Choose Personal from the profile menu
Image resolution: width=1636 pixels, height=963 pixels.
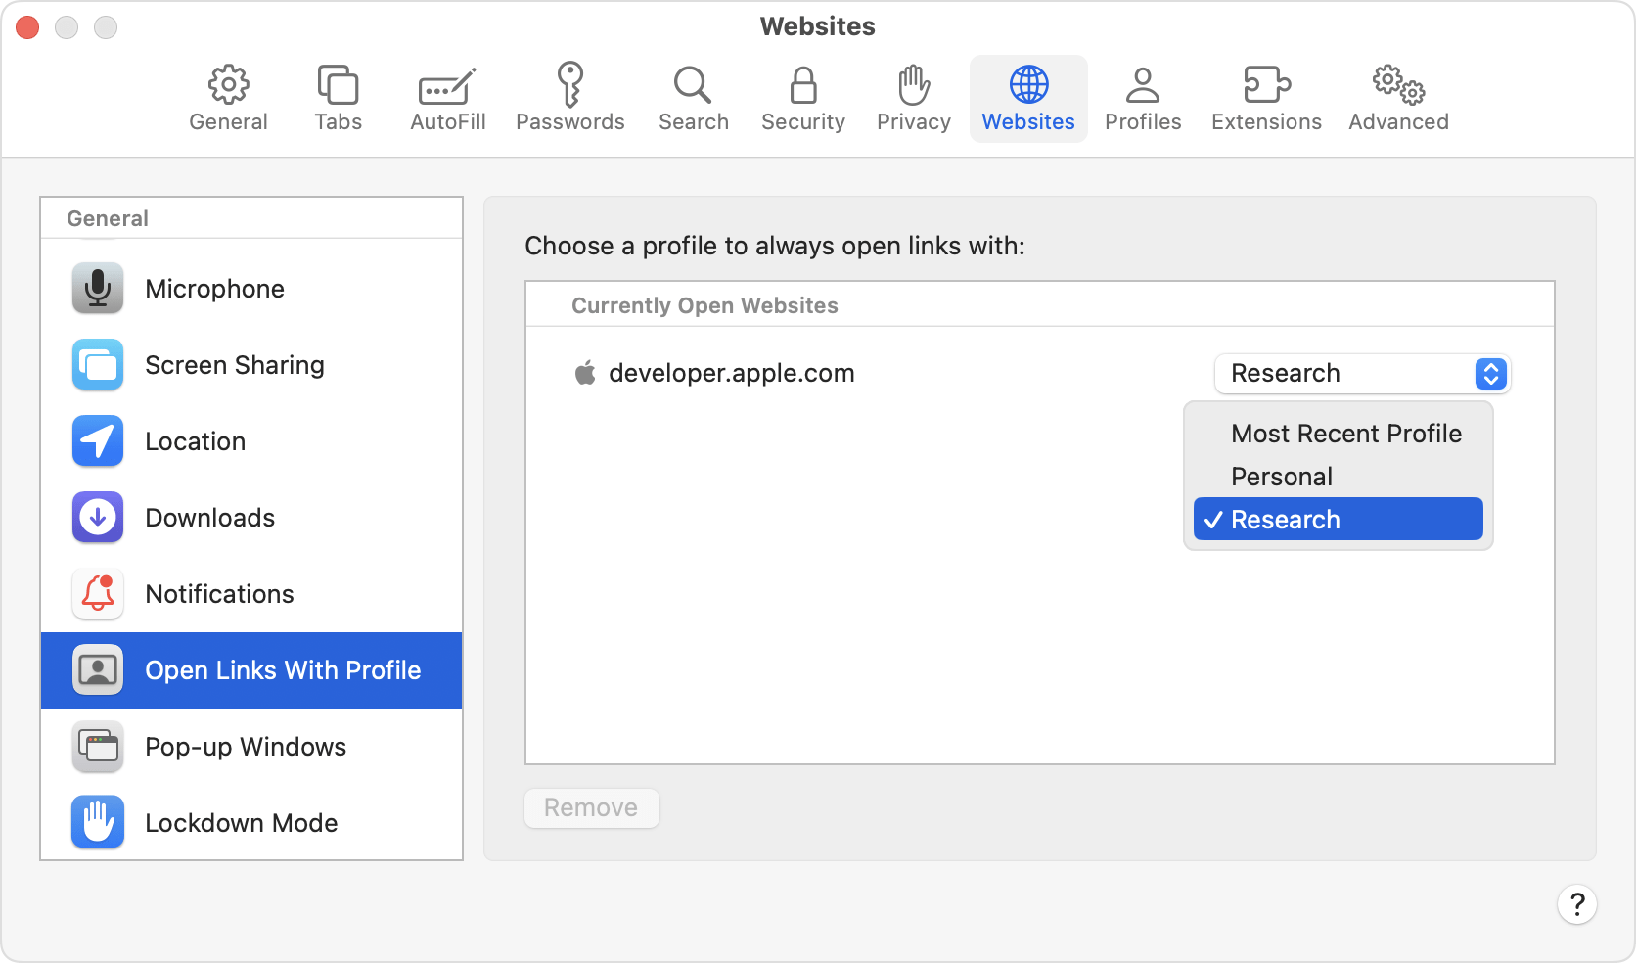click(x=1281, y=477)
